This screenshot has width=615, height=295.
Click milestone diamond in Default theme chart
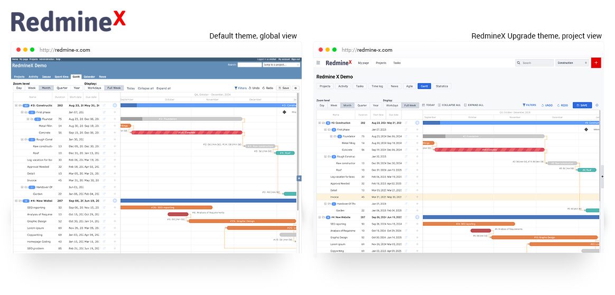pyautogui.click(x=284, y=112)
